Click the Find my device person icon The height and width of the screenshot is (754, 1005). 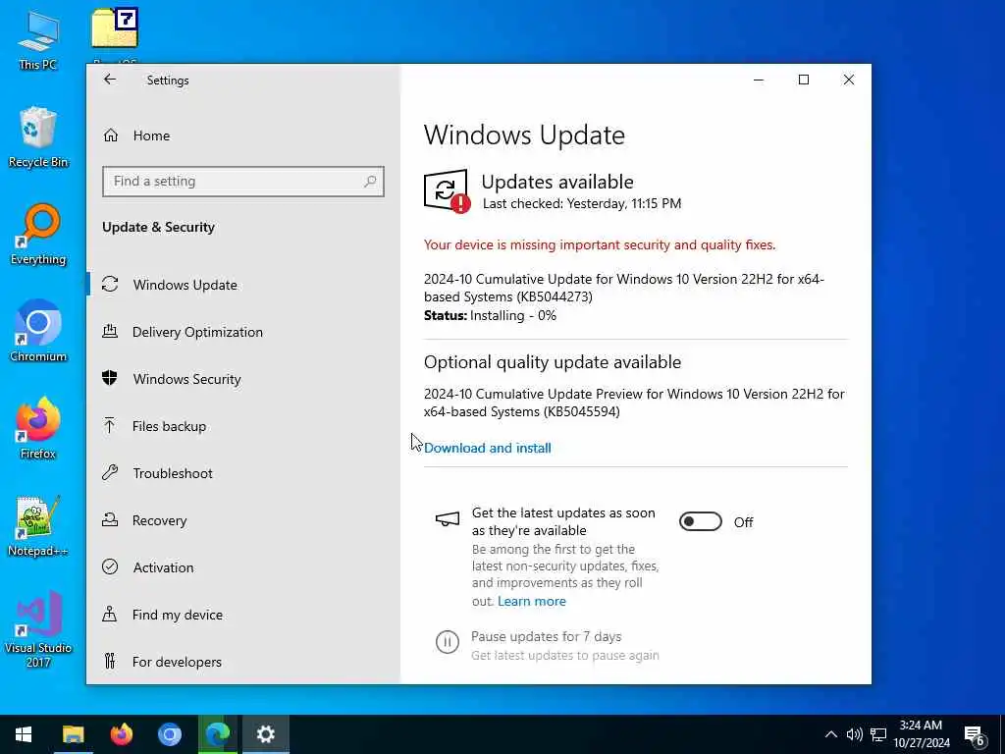point(110,615)
